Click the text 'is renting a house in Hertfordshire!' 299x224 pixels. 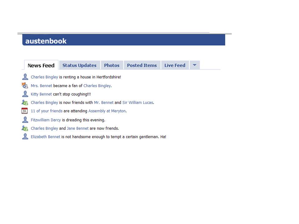pyautogui.click(x=90, y=77)
